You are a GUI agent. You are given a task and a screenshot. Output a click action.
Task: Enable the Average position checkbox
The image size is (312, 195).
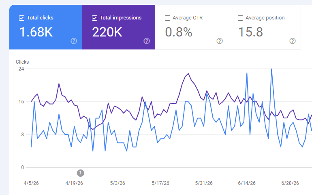pyautogui.click(x=240, y=18)
